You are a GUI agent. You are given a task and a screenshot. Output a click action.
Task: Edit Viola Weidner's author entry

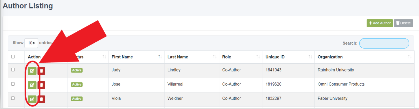tap(32, 99)
